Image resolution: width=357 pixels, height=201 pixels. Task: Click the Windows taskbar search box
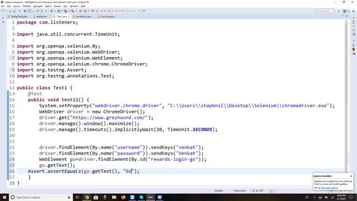click(41, 197)
